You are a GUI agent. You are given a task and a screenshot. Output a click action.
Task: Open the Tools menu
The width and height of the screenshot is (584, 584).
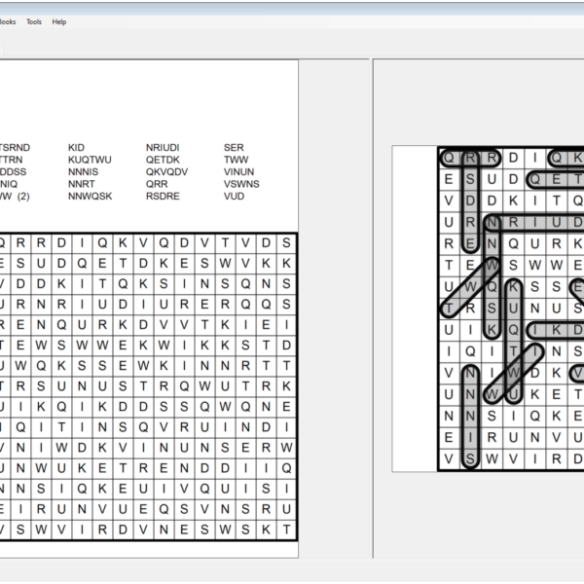pos(34,21)
